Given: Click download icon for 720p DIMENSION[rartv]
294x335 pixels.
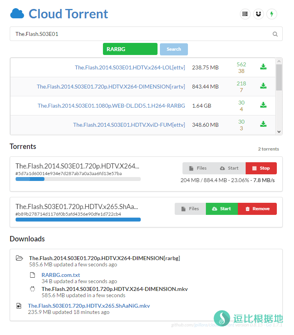Looking at the screenshot, I should tap(263, 86).
